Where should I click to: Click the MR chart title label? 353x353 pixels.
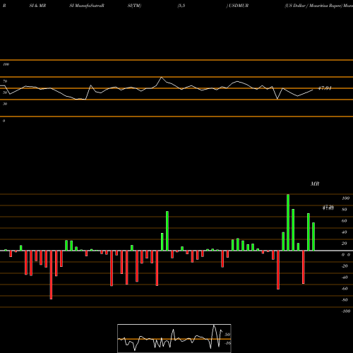click(315, 184)
